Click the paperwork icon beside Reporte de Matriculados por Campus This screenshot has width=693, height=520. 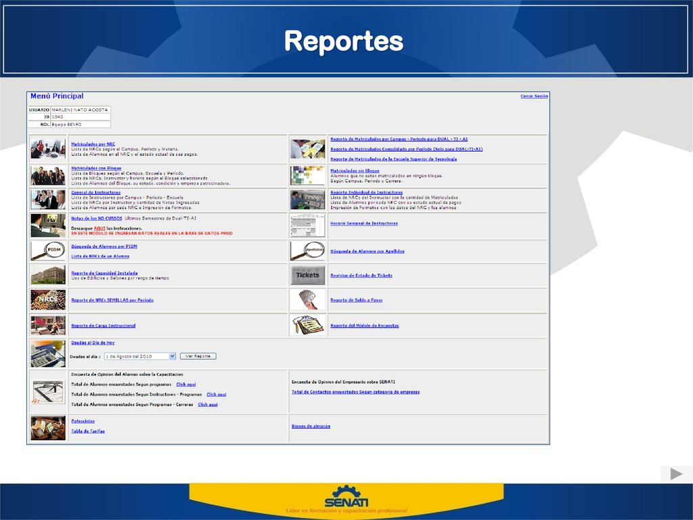[308, 149]
